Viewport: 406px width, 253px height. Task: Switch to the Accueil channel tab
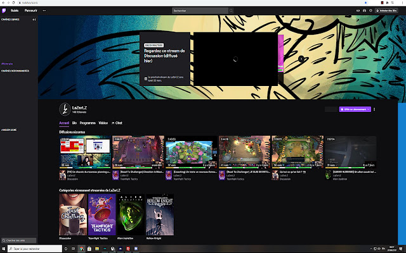63,123
